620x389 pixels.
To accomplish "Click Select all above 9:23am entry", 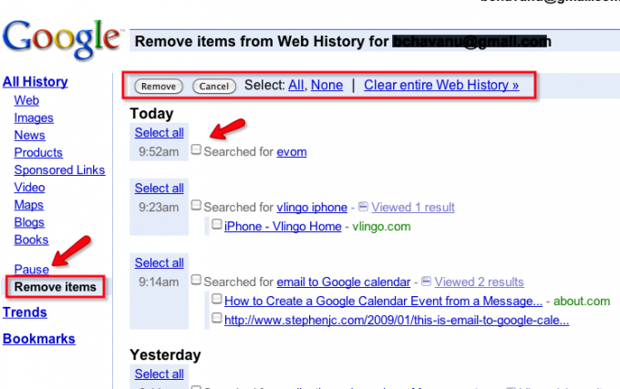I will coord(159,188).
